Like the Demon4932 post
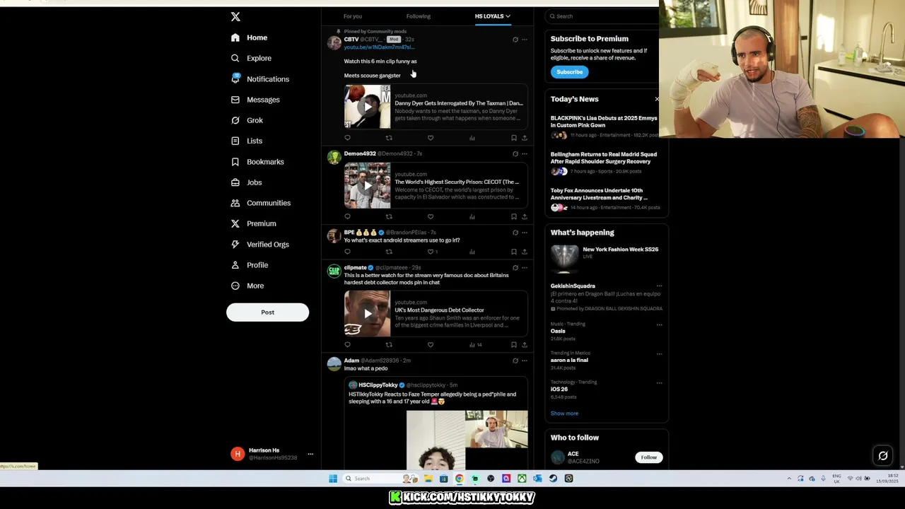This screenshot has height=509, width=905. [431, 216]
